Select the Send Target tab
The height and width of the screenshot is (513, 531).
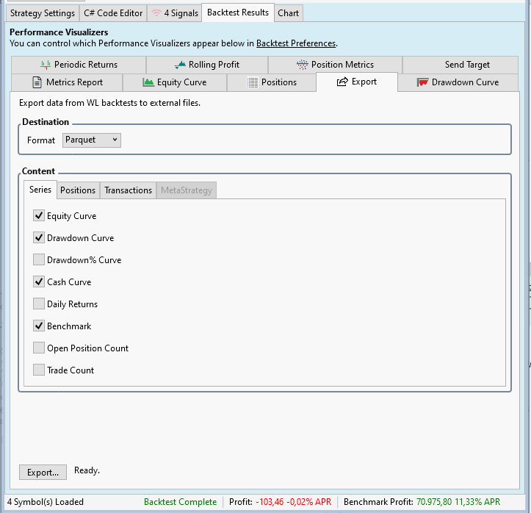tap(467, 65)
